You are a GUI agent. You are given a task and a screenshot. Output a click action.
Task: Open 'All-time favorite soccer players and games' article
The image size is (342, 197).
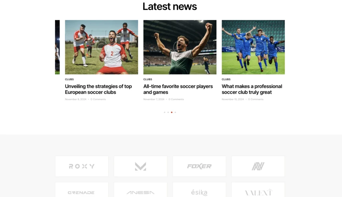click(178, 89)
